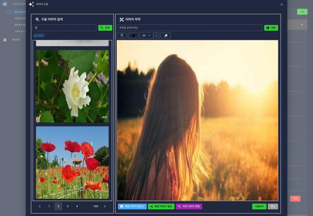Click the gray 취소 cancel button
This screenshot has width=313, height=216.
(x=273, y=206)
